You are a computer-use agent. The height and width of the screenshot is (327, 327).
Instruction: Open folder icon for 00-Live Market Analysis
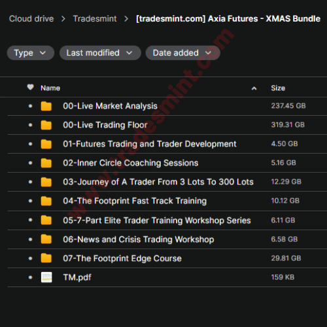[46, 106]
